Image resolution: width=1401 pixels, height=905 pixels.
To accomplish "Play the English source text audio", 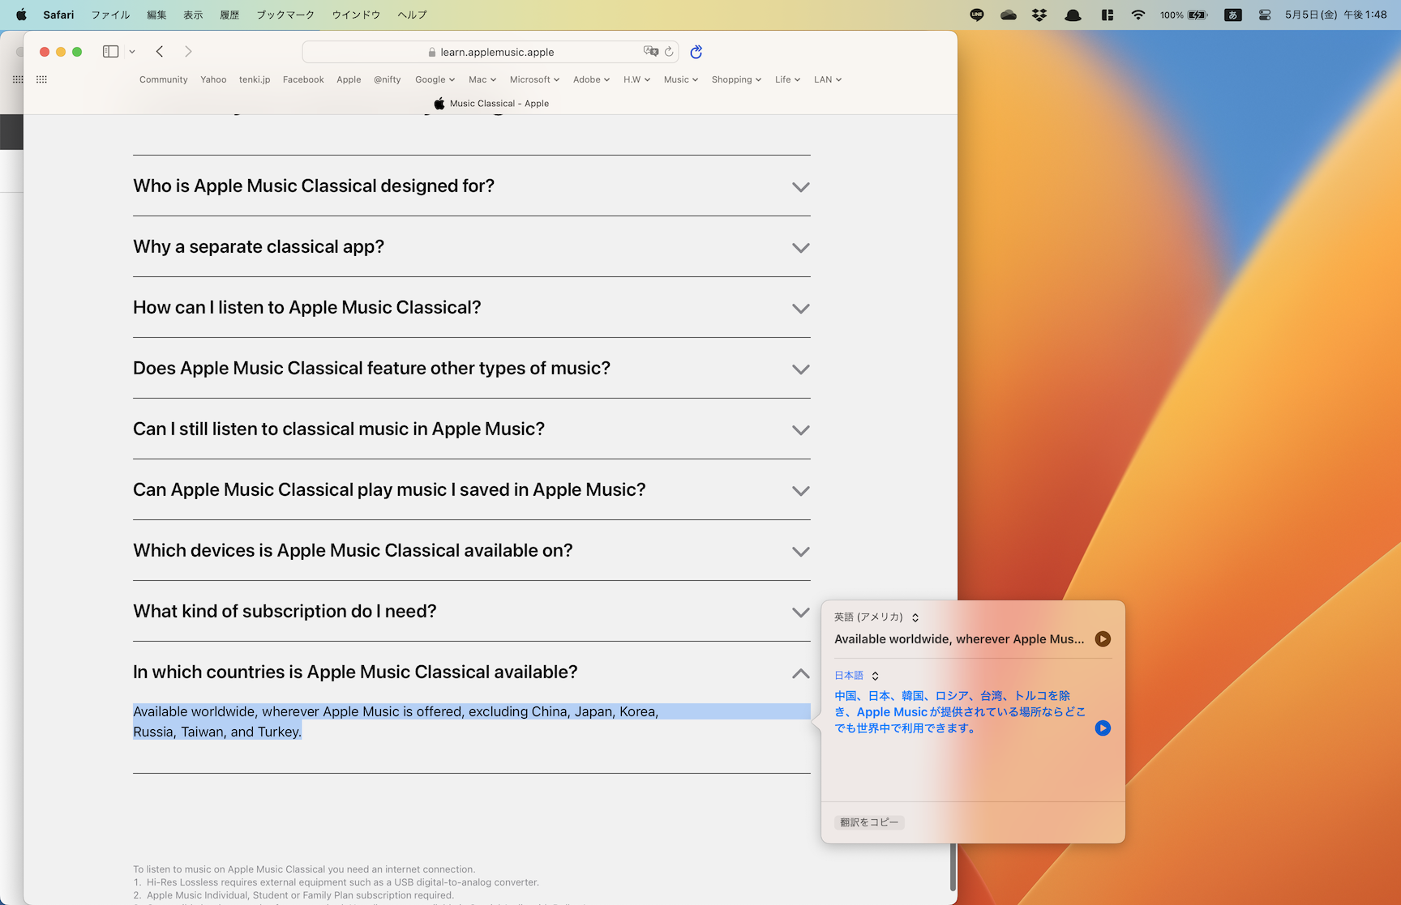I will (1103, 639).
